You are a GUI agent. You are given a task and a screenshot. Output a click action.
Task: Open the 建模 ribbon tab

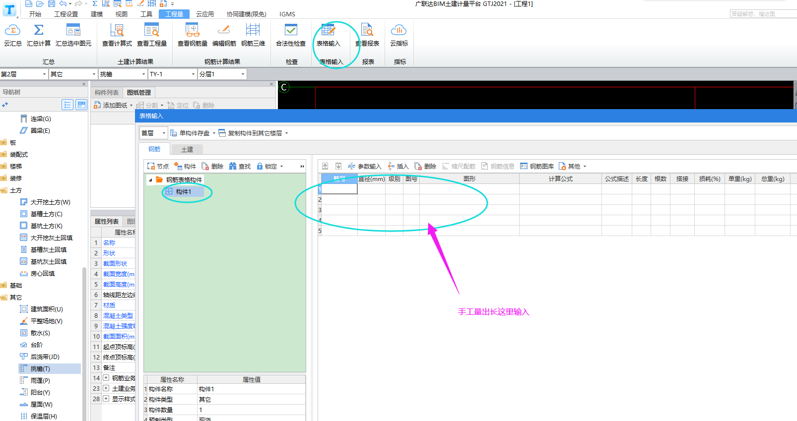pos(97,14)
